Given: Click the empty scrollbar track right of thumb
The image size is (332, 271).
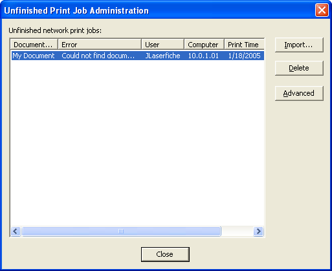Looking at the screenshot, I should pyautogui.click(x=237, y=232).
